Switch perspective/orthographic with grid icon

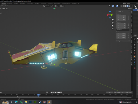tap(113, 29)
